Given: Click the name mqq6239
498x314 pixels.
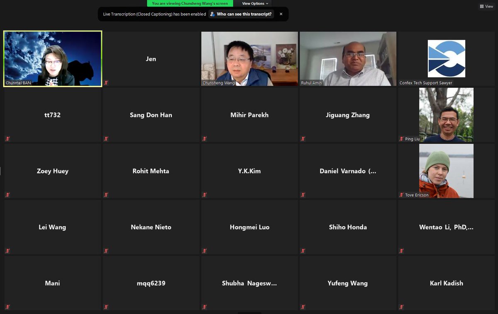Looking at the screenshot, I should point(151,283).
